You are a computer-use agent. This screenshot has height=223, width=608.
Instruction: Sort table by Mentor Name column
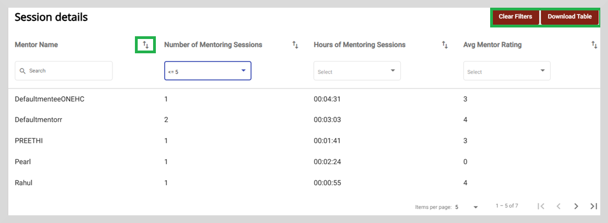tap(145, 45)
